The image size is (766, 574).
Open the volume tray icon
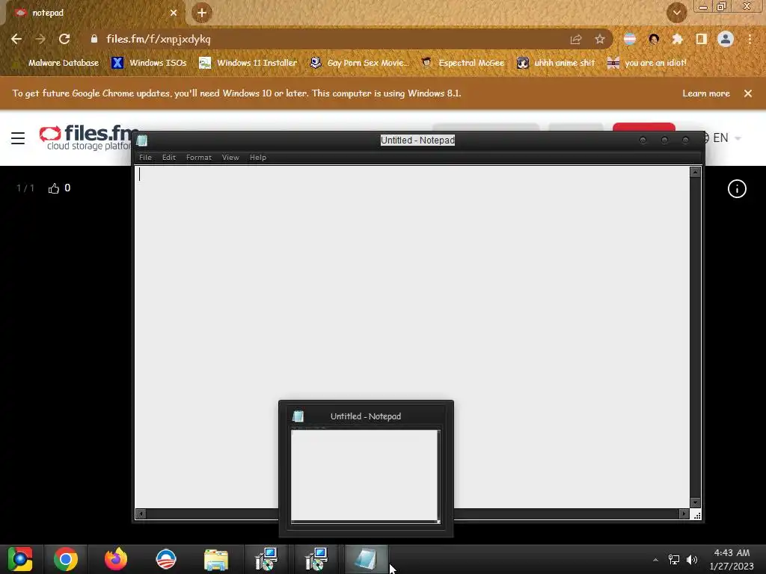click(x=692, y=560)
